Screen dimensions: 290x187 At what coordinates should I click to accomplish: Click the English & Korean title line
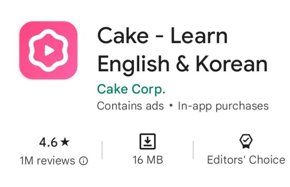pyautogui.click(x=182, y=64)
